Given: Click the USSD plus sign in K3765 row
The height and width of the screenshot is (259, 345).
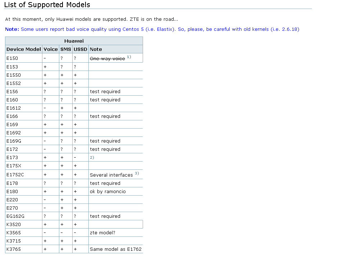Looking at the screenshot, I should point(75,249).
